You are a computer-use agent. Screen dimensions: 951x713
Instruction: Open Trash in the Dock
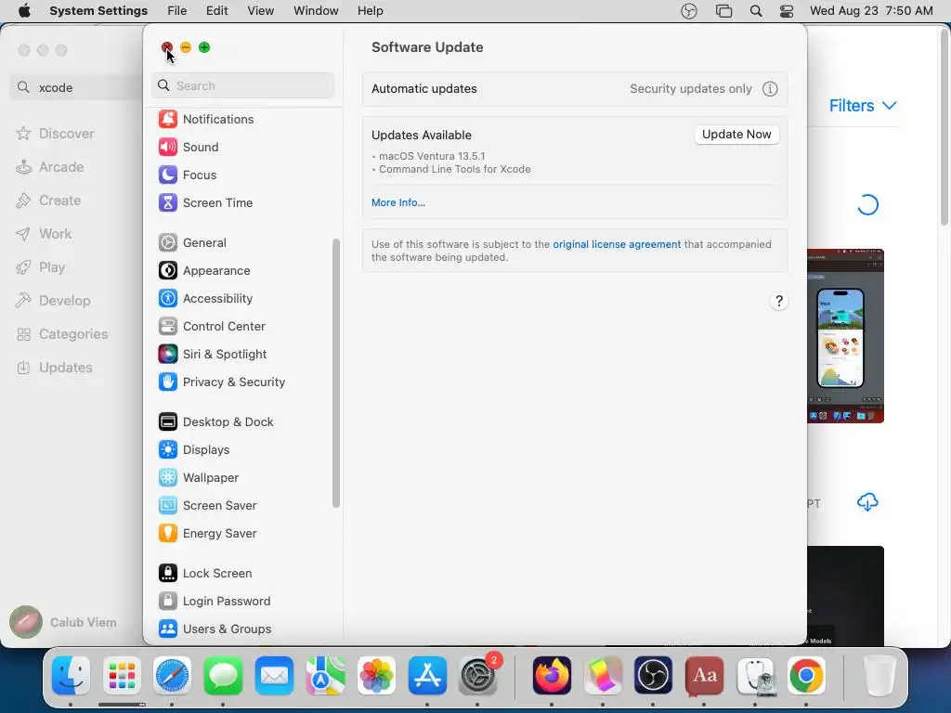(x=879, y=676)
